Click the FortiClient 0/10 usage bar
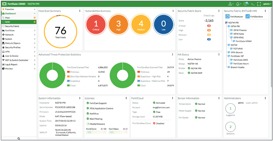 (96, 132)
